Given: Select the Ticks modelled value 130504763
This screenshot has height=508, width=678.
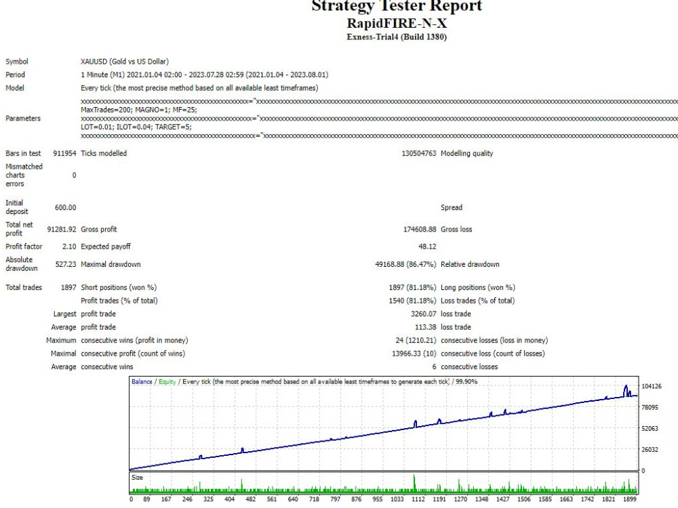Looking at the screenshot, I should point(418,153).
